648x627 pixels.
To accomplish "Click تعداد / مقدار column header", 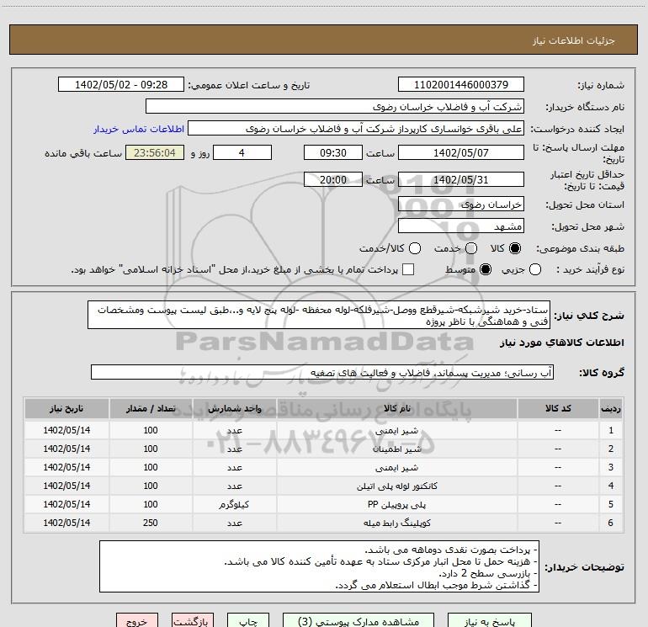I will point(151,408).
